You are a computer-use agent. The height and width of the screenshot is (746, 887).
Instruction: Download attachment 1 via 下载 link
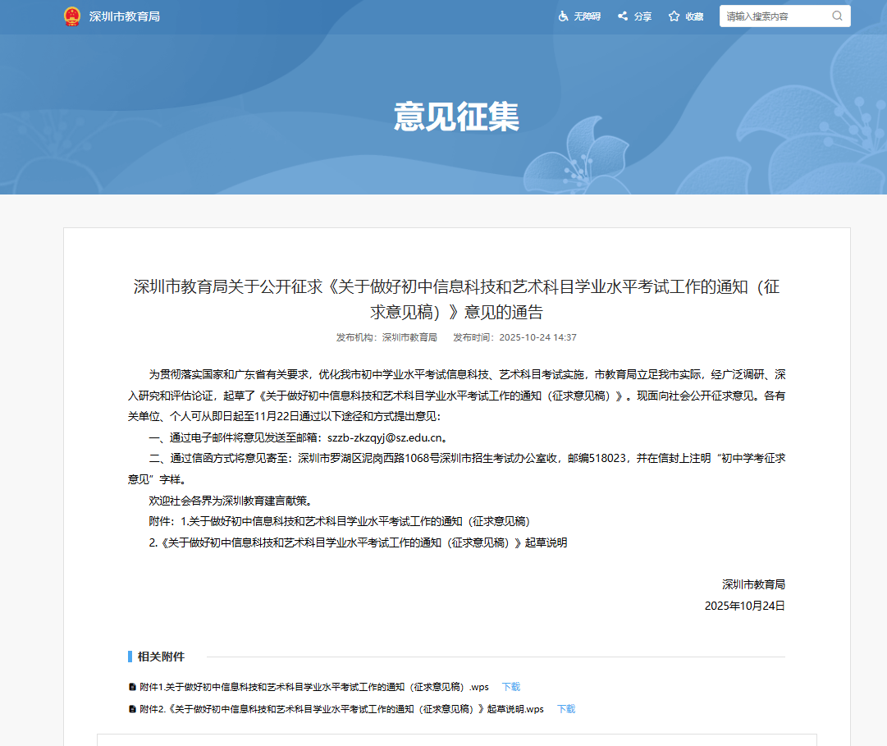(x=511, y=687)
